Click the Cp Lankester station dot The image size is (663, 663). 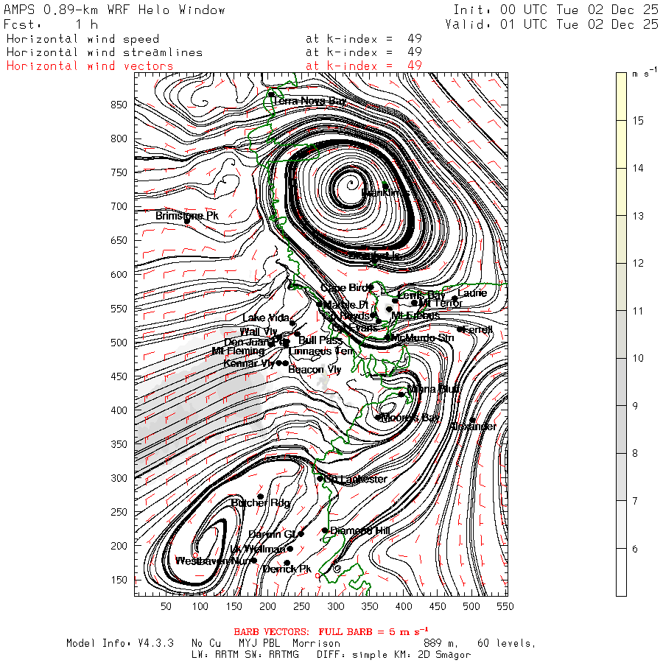[x=320, y=478]
